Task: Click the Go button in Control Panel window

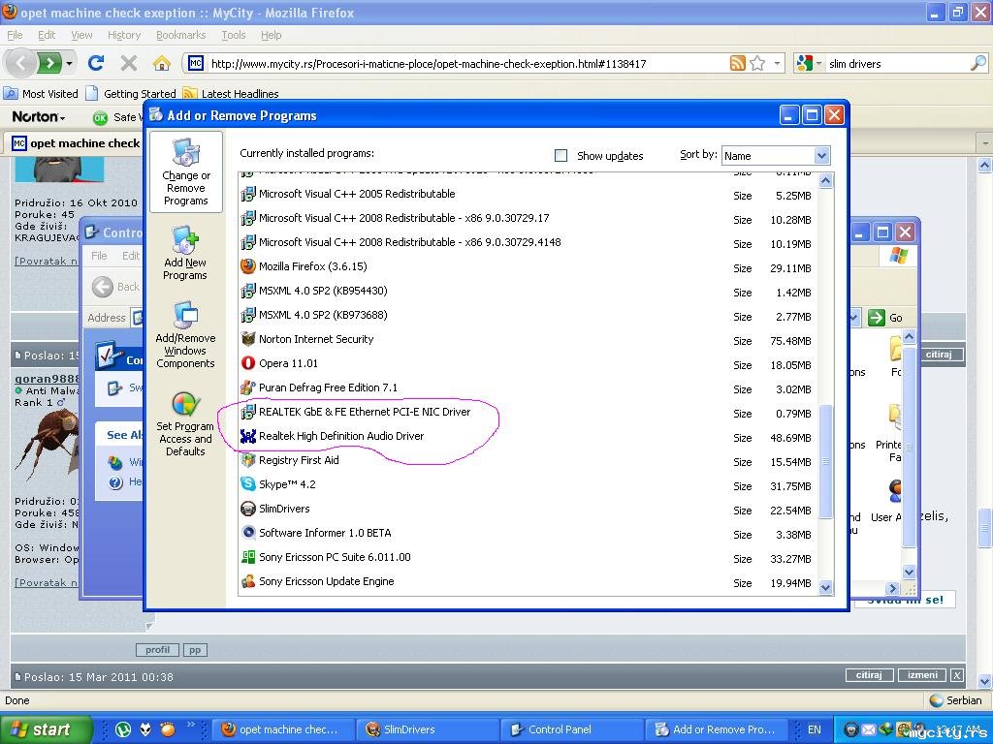Action: (x=885, y=318)
